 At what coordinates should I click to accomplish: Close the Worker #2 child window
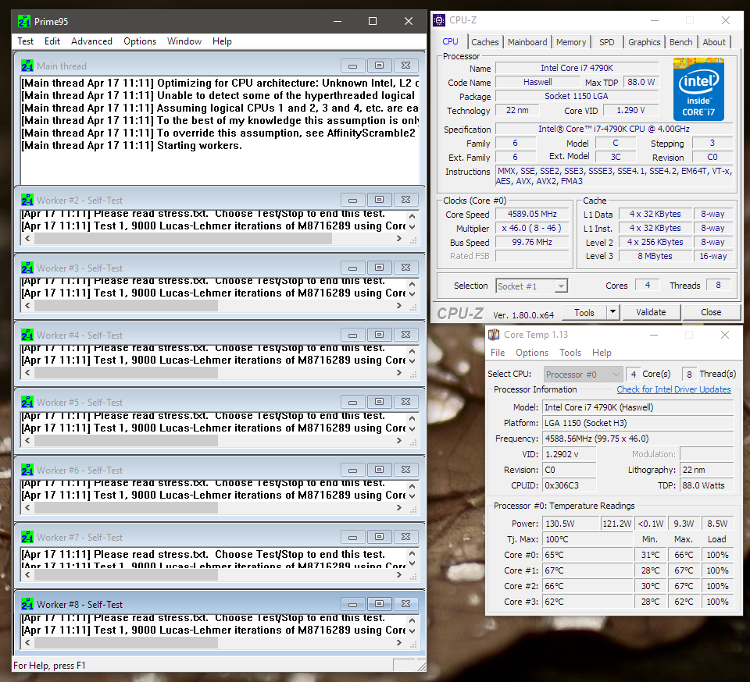[405, 200]
